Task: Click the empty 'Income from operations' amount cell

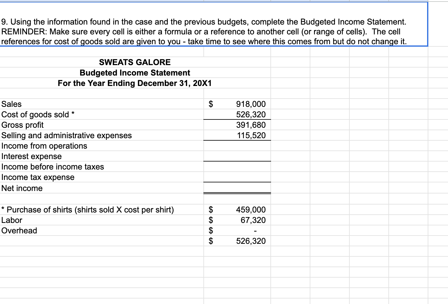Action: coord(237,146)
